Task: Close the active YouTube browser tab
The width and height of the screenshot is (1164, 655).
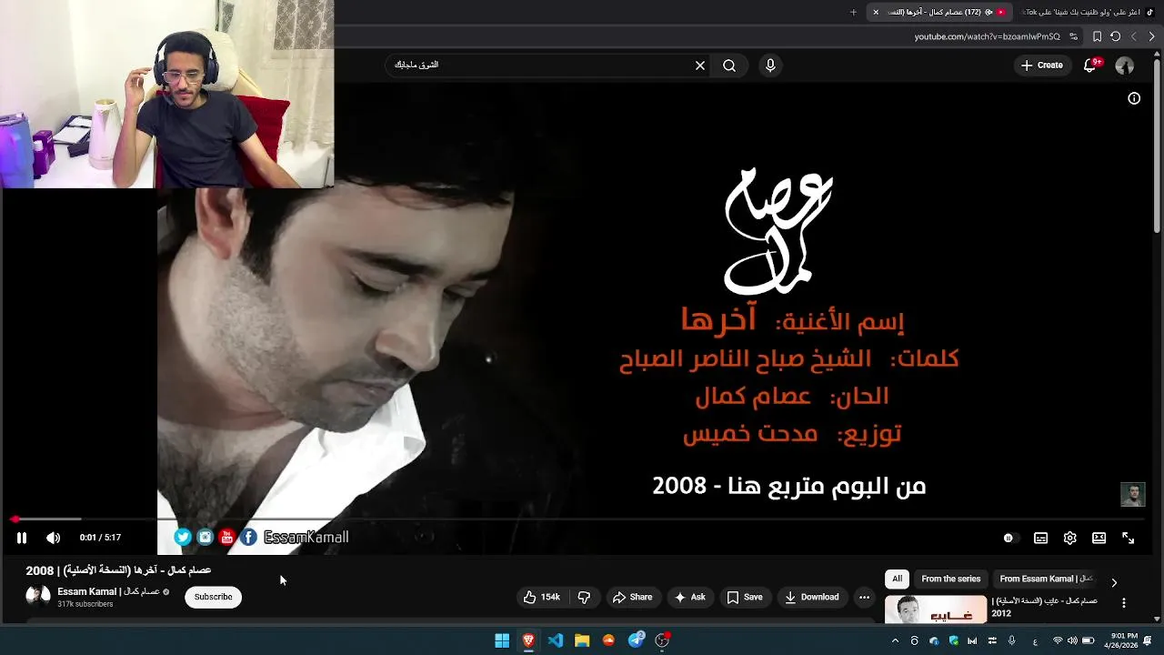Action: tap(876, 12)
